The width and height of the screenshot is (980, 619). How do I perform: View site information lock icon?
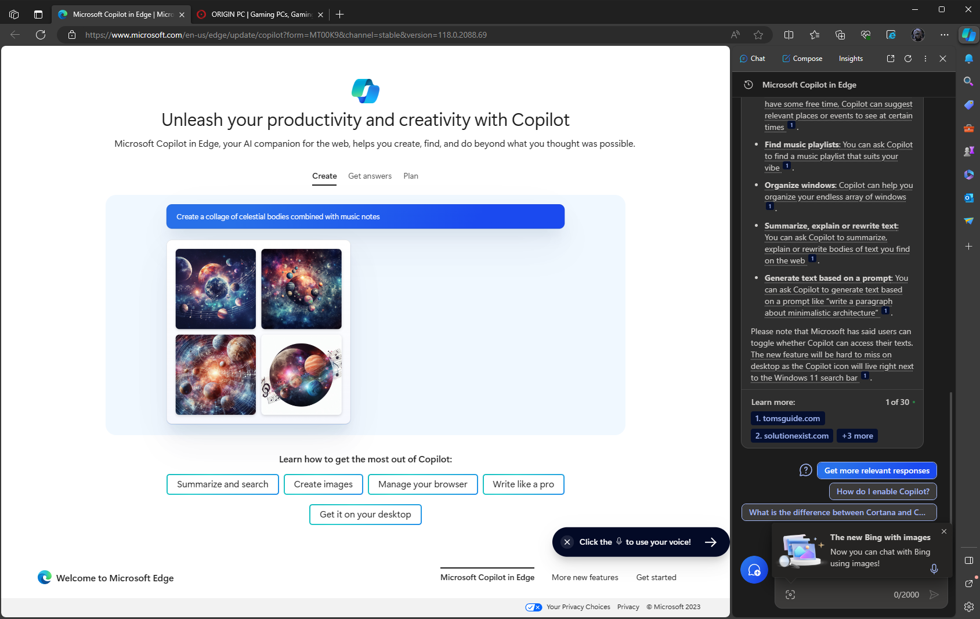pyautogui.click(x=72, y=35)
